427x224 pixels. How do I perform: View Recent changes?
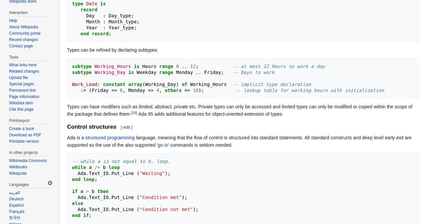pos(23,39)
